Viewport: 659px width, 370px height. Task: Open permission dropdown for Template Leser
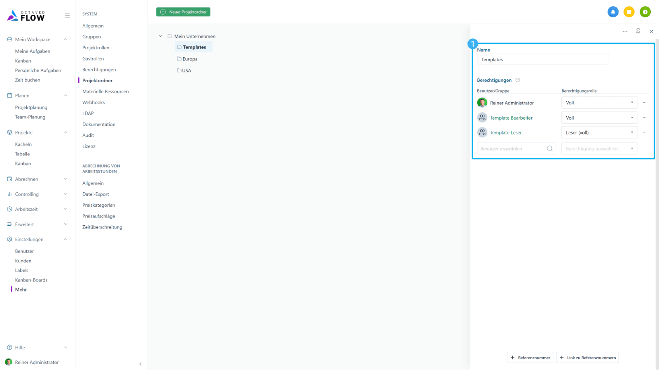[599, 132]
